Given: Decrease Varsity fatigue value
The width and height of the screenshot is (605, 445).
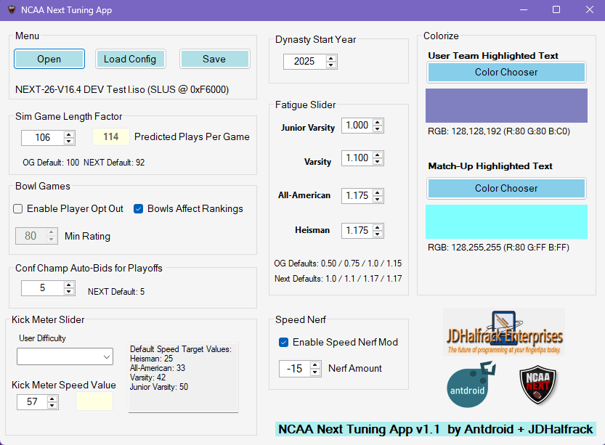Looking at the screenshot, I should tap(378, 161).
